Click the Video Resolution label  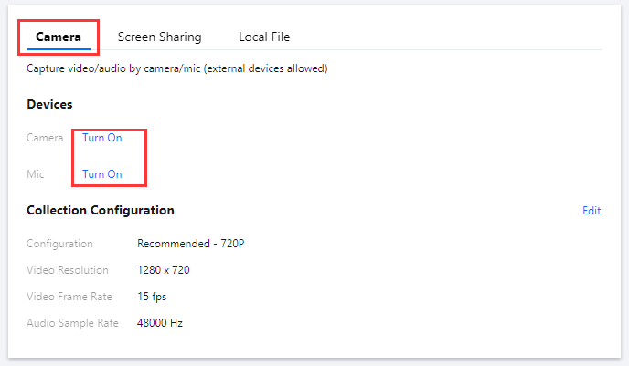pos(68,270)
